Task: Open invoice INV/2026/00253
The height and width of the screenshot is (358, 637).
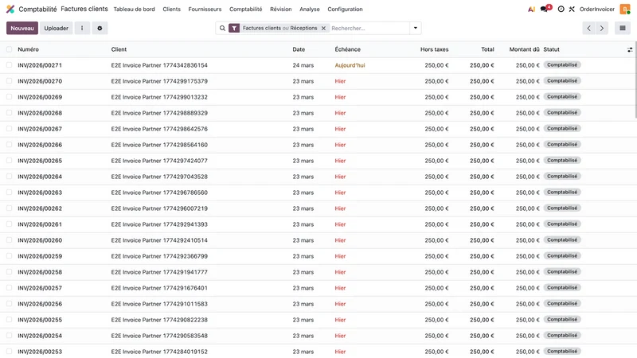Action: (x=40, y=352)
